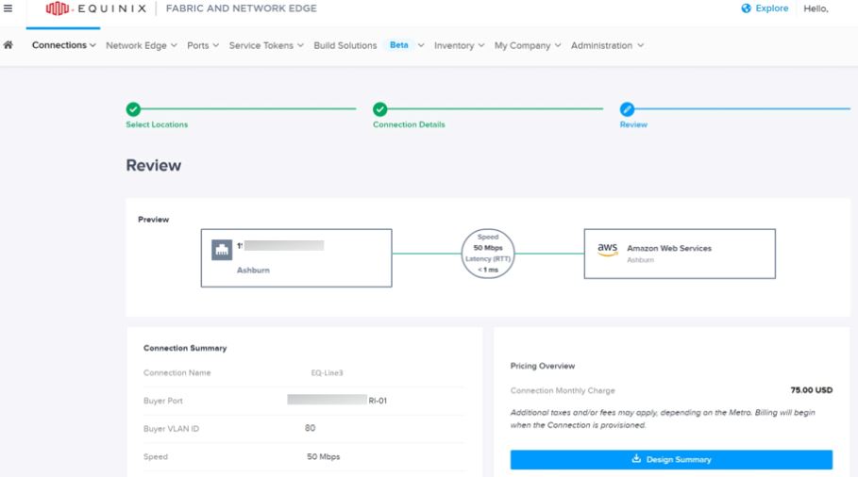
Task: Click the FABRIC AND NETWORK EDGE title
Action: [x=242, y=8]
